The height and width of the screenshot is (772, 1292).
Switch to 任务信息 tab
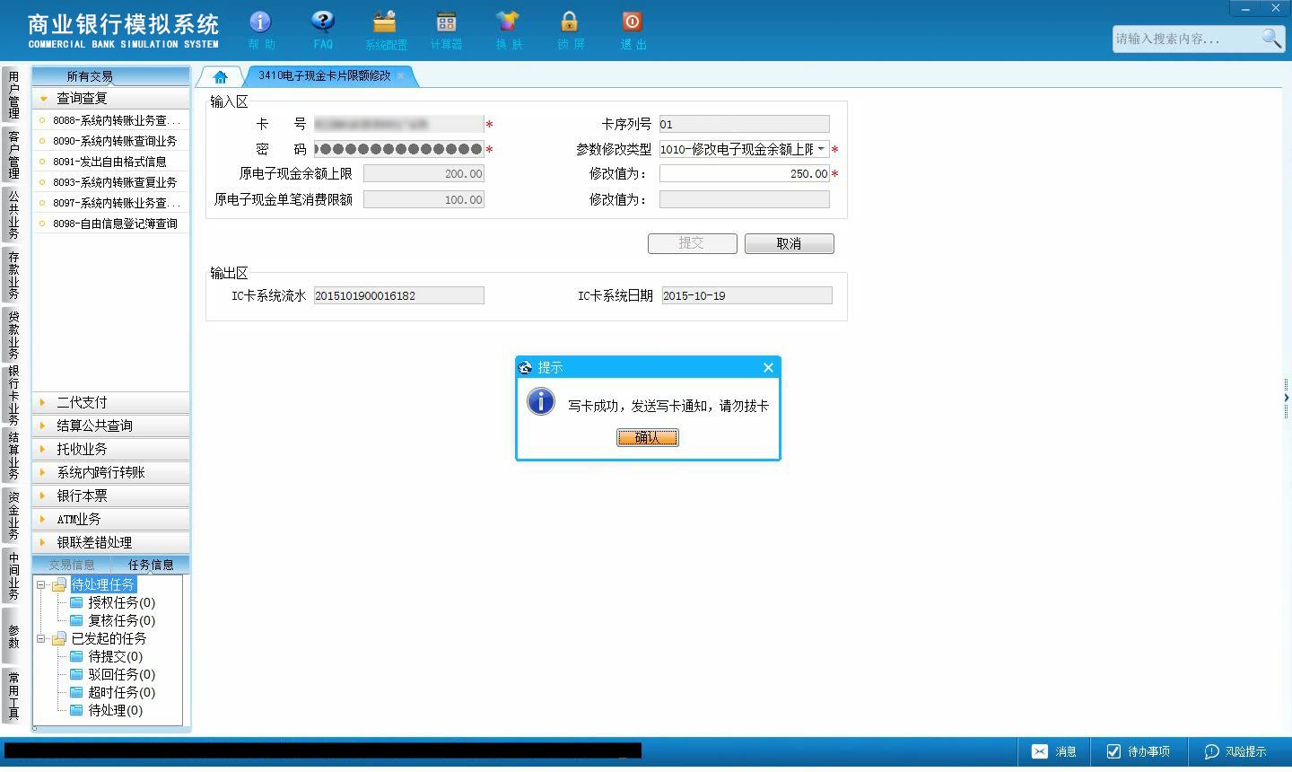pyautogui.click(x=150, y=565)
